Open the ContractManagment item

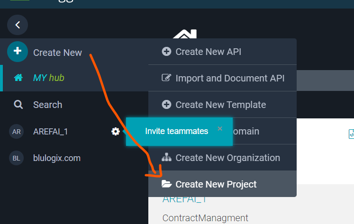205,218
